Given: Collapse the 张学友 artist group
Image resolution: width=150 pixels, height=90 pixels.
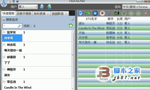Looking at the screenshot, I should pos(4,32).
